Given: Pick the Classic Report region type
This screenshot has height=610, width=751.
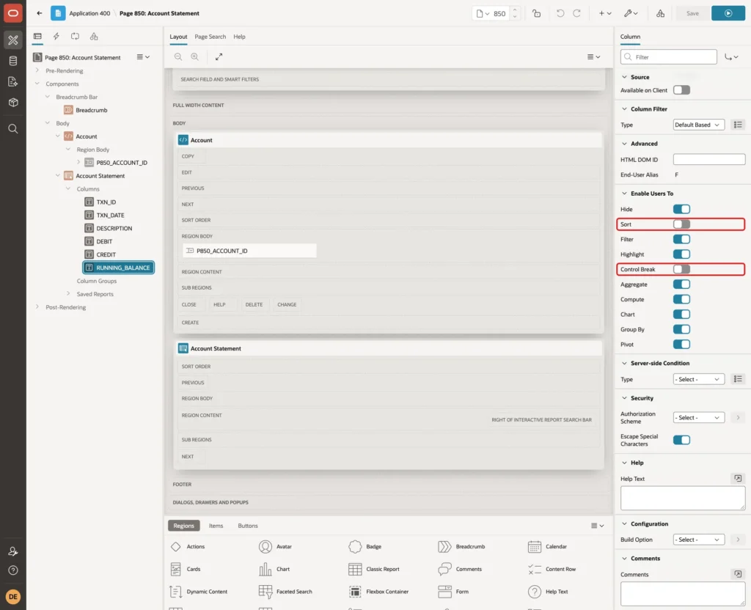Looking at the screenshot, I should (374, 569).
